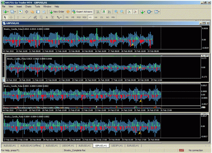Viewport: 212px width, 153px height.
Task: Switch timeframe to M15
Action: coord(79,17)
